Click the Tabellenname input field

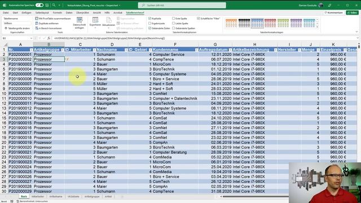[17, 23]
